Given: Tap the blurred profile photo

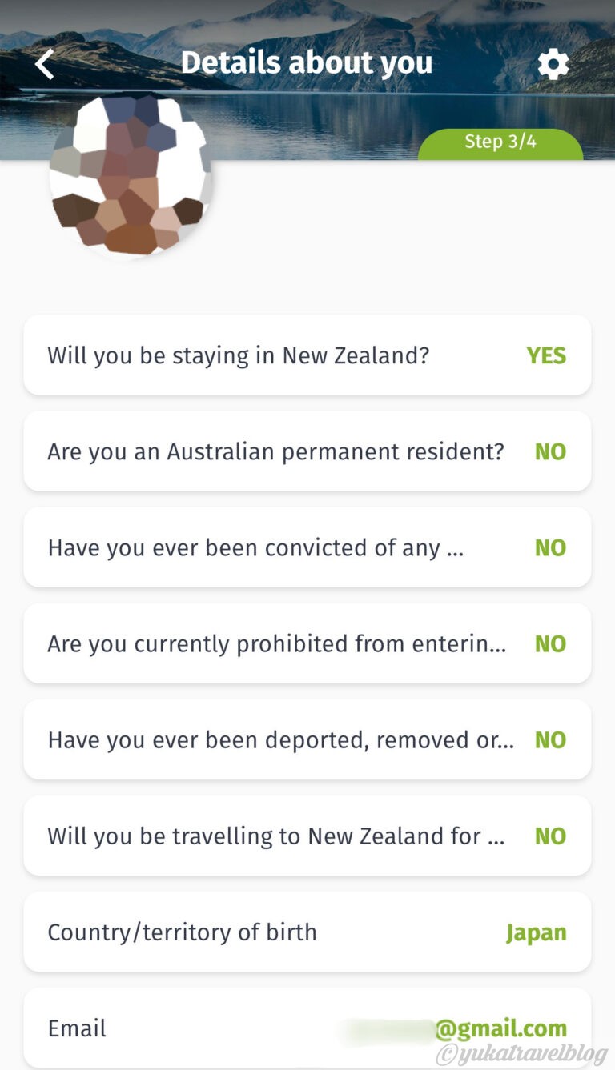Looking at the screenshot, I should click(130, 174).
